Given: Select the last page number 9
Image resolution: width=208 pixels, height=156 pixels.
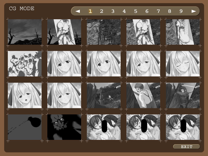Looking at the screenshot, I should (181, 11).
